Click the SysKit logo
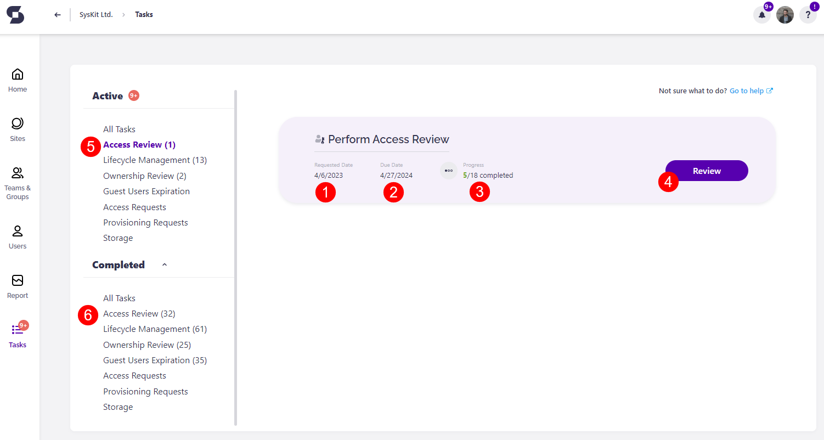Screen dimensions: 824x440 [15, 15]
